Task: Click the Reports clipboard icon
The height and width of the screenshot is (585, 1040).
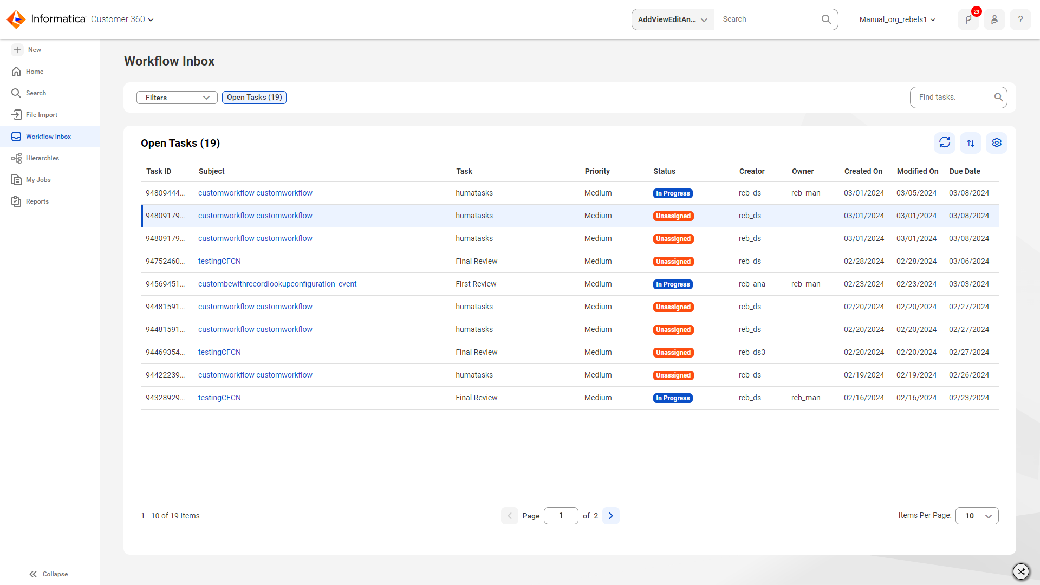Action: click(x=16, y=201)
